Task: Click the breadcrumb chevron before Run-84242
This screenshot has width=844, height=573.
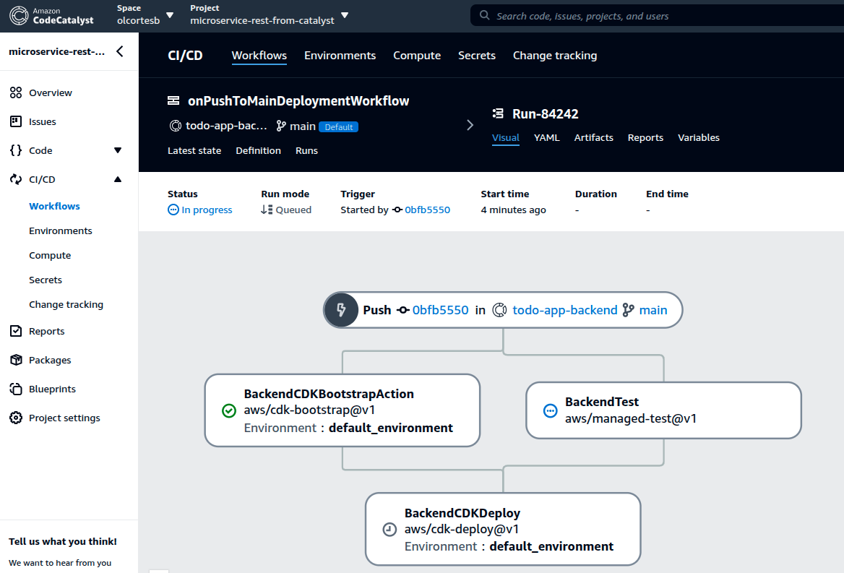Action: (470, 125)
